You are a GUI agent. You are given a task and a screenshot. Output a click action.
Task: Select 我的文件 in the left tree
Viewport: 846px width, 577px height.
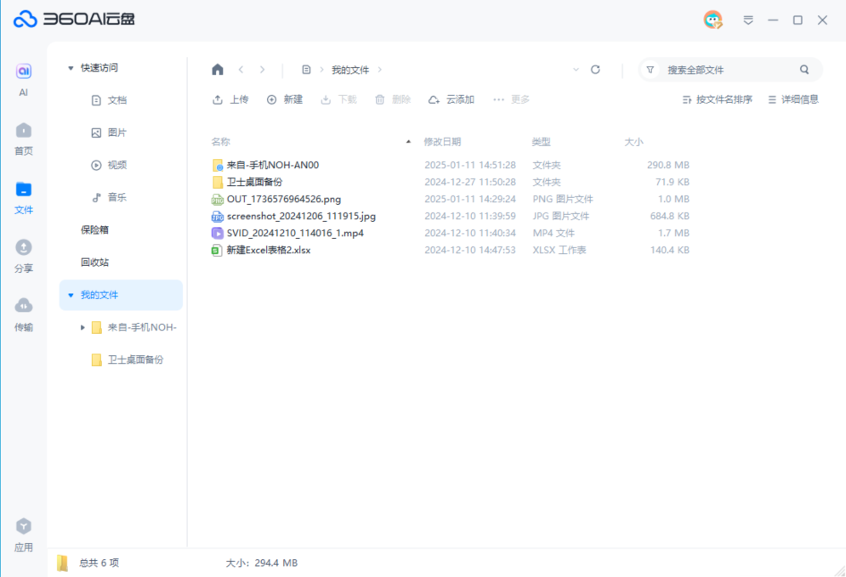[x=121, y=295]
